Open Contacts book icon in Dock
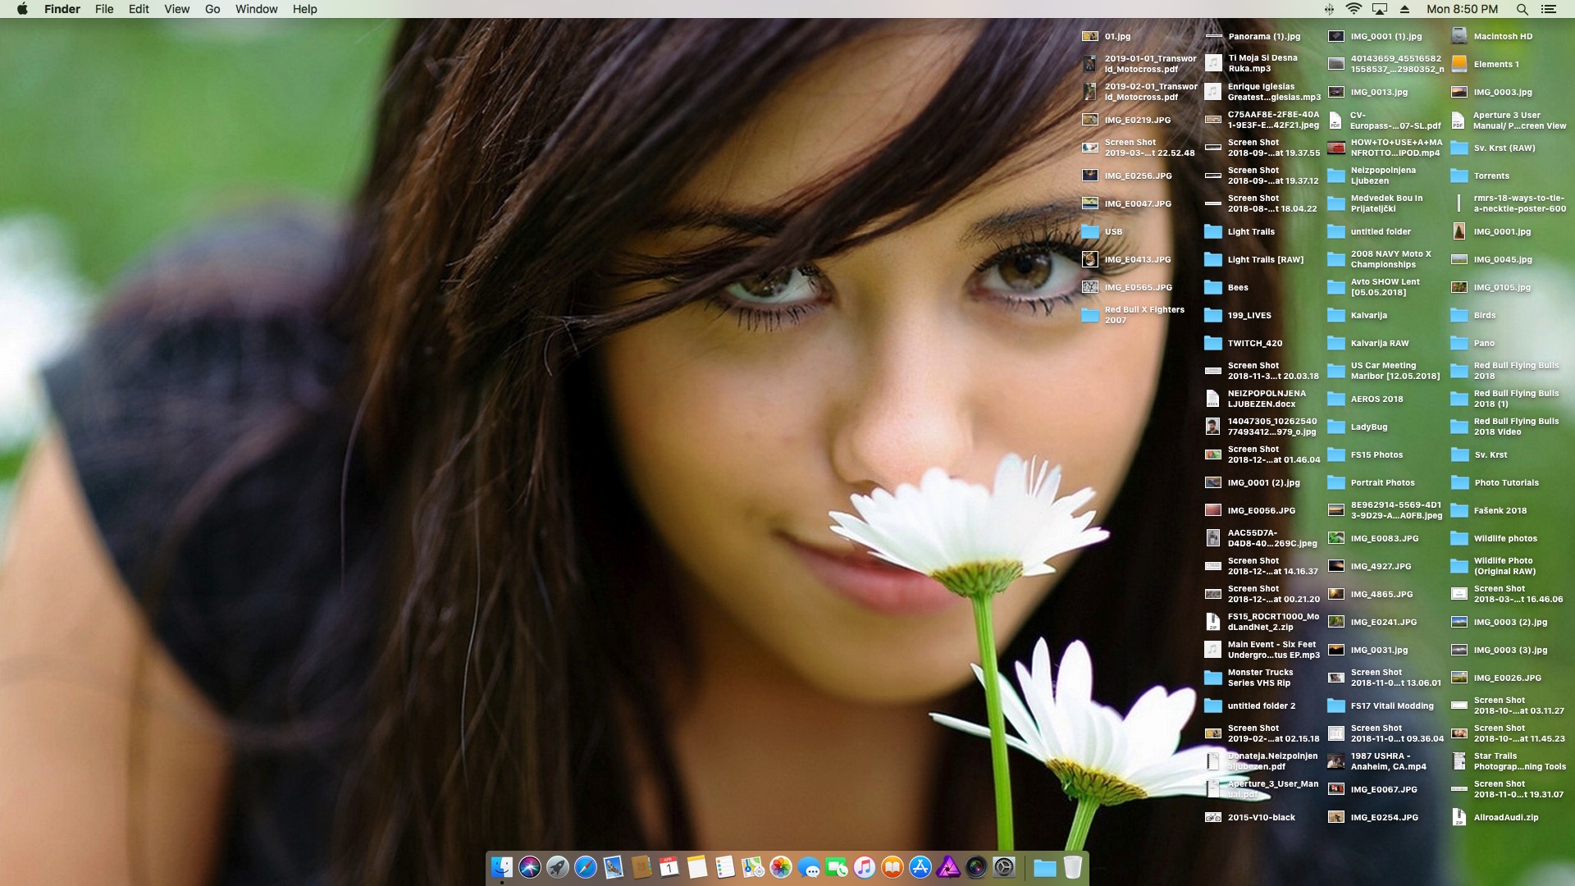This screenshot has width=1575, height=886. tap(641, 867)
